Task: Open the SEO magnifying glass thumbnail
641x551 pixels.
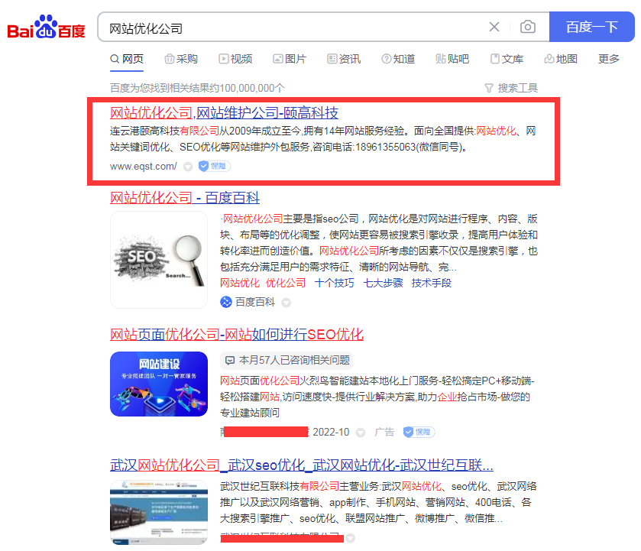Action: (159, 260)
